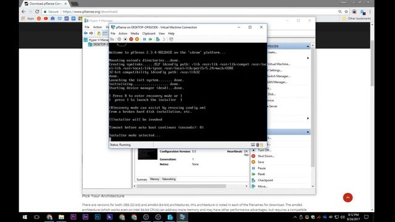Click YouTube bookmark icon in bookmarks bar
This screenshot has height=222, width=395.
click(46, 18)
